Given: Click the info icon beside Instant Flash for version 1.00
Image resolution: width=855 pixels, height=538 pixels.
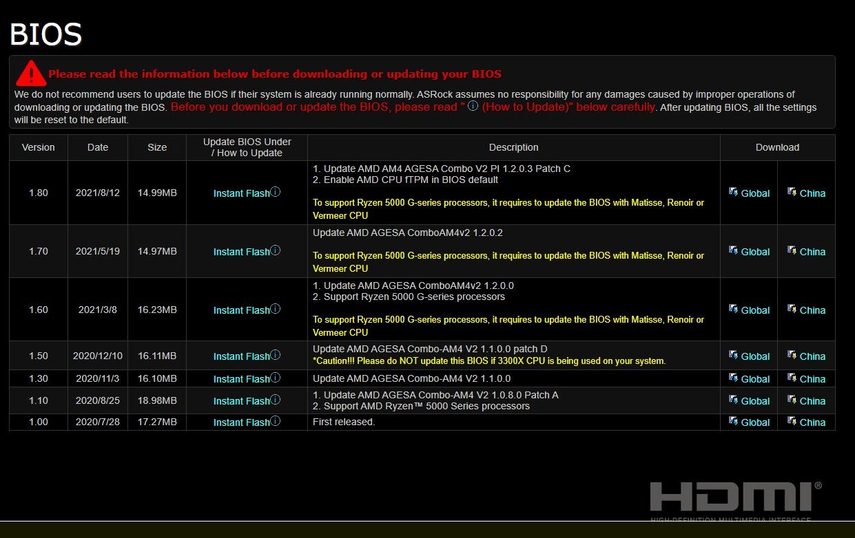Looking at the screenshot, I should [276, 421].
